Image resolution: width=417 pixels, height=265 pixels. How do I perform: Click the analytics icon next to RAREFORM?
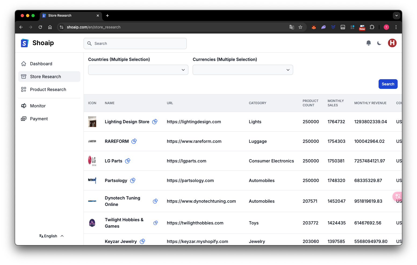(x=134, y=141)
